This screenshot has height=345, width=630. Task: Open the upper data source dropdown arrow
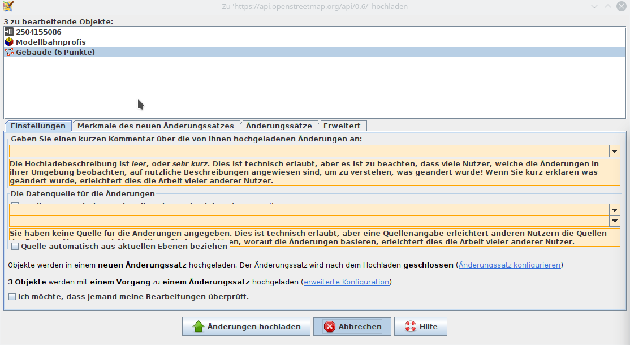[615, 209]
